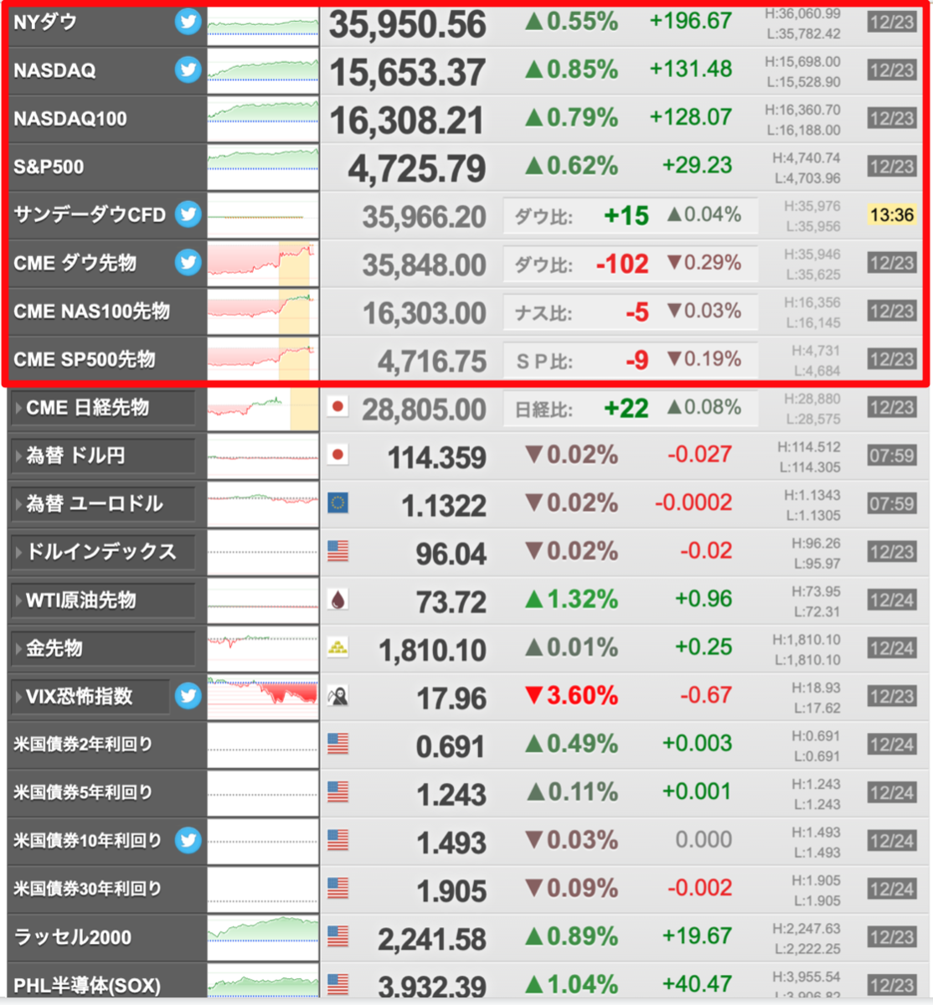
Task: Open the VIX恐怖指数 mini chart
Action: [263, 696]
